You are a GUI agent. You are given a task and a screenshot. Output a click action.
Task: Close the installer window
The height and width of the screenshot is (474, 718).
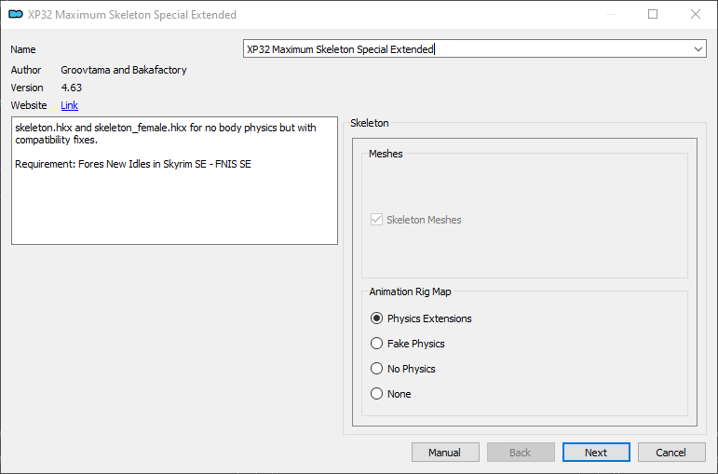tap(695, 14)
